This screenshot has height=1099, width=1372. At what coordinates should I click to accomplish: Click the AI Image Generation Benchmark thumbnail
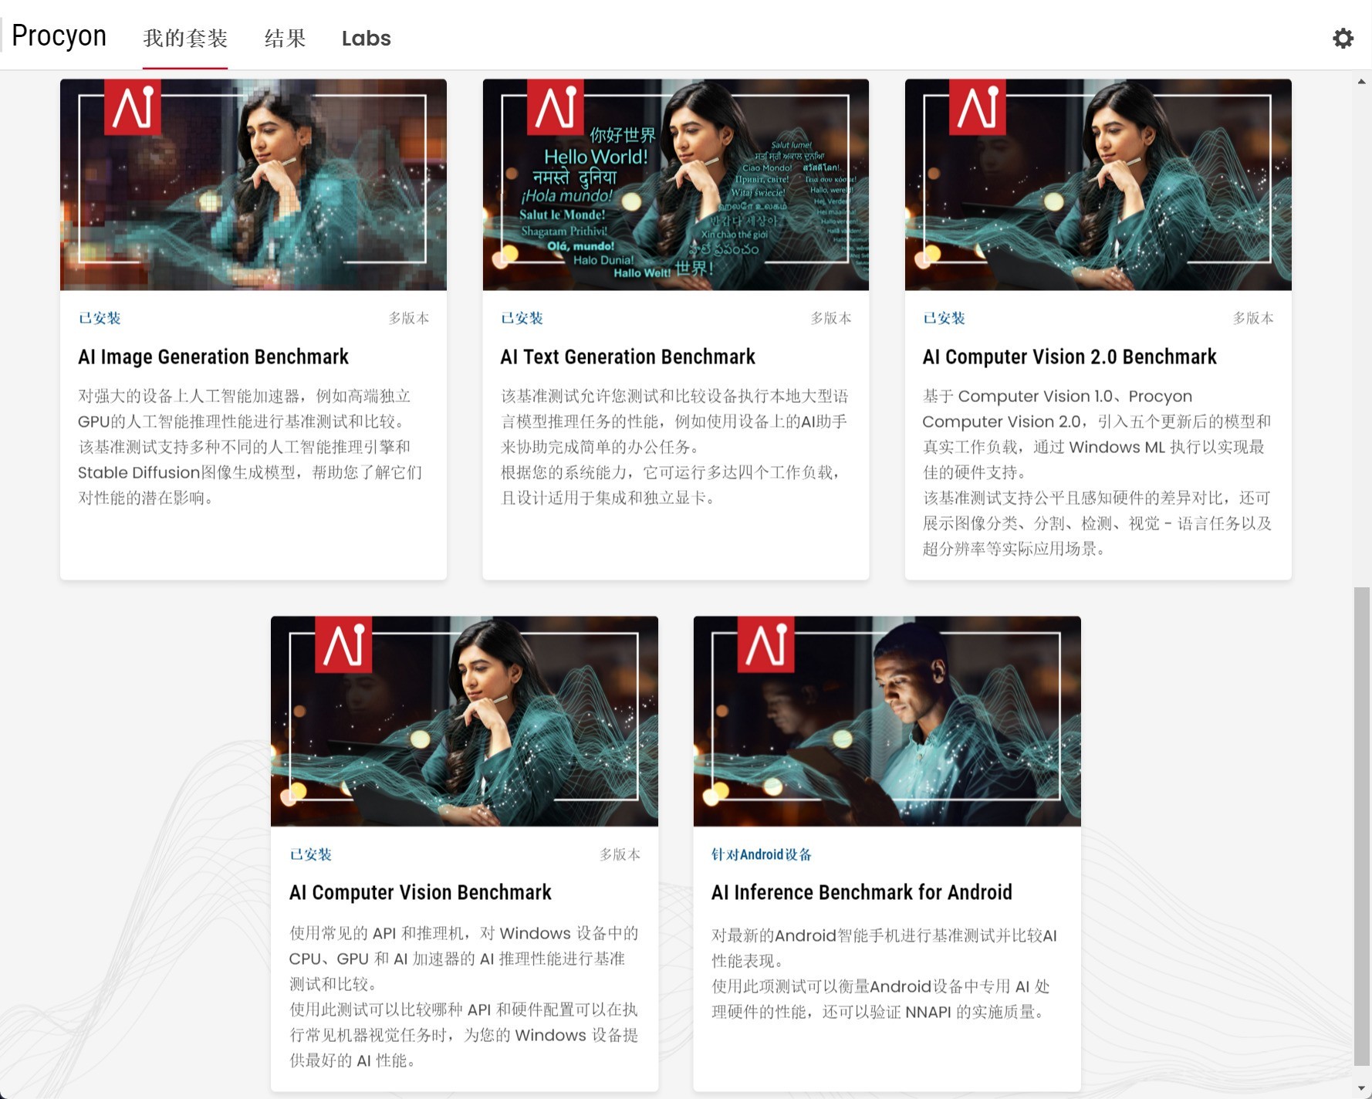[253, 184]
